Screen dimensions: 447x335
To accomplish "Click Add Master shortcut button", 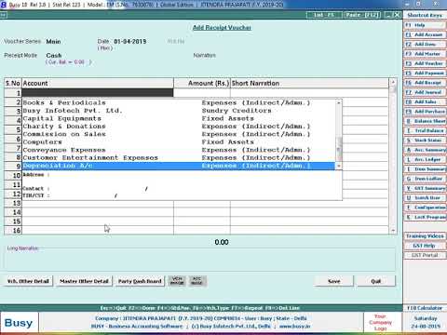I will pos(425,54).
